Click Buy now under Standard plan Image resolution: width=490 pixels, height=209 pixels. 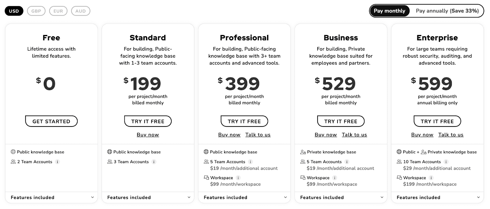coord(148,135)
